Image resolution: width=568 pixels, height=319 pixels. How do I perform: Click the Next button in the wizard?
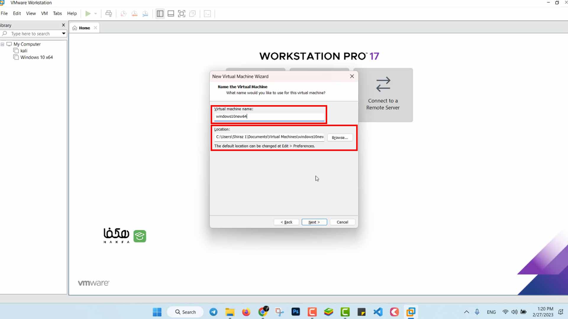314,222
